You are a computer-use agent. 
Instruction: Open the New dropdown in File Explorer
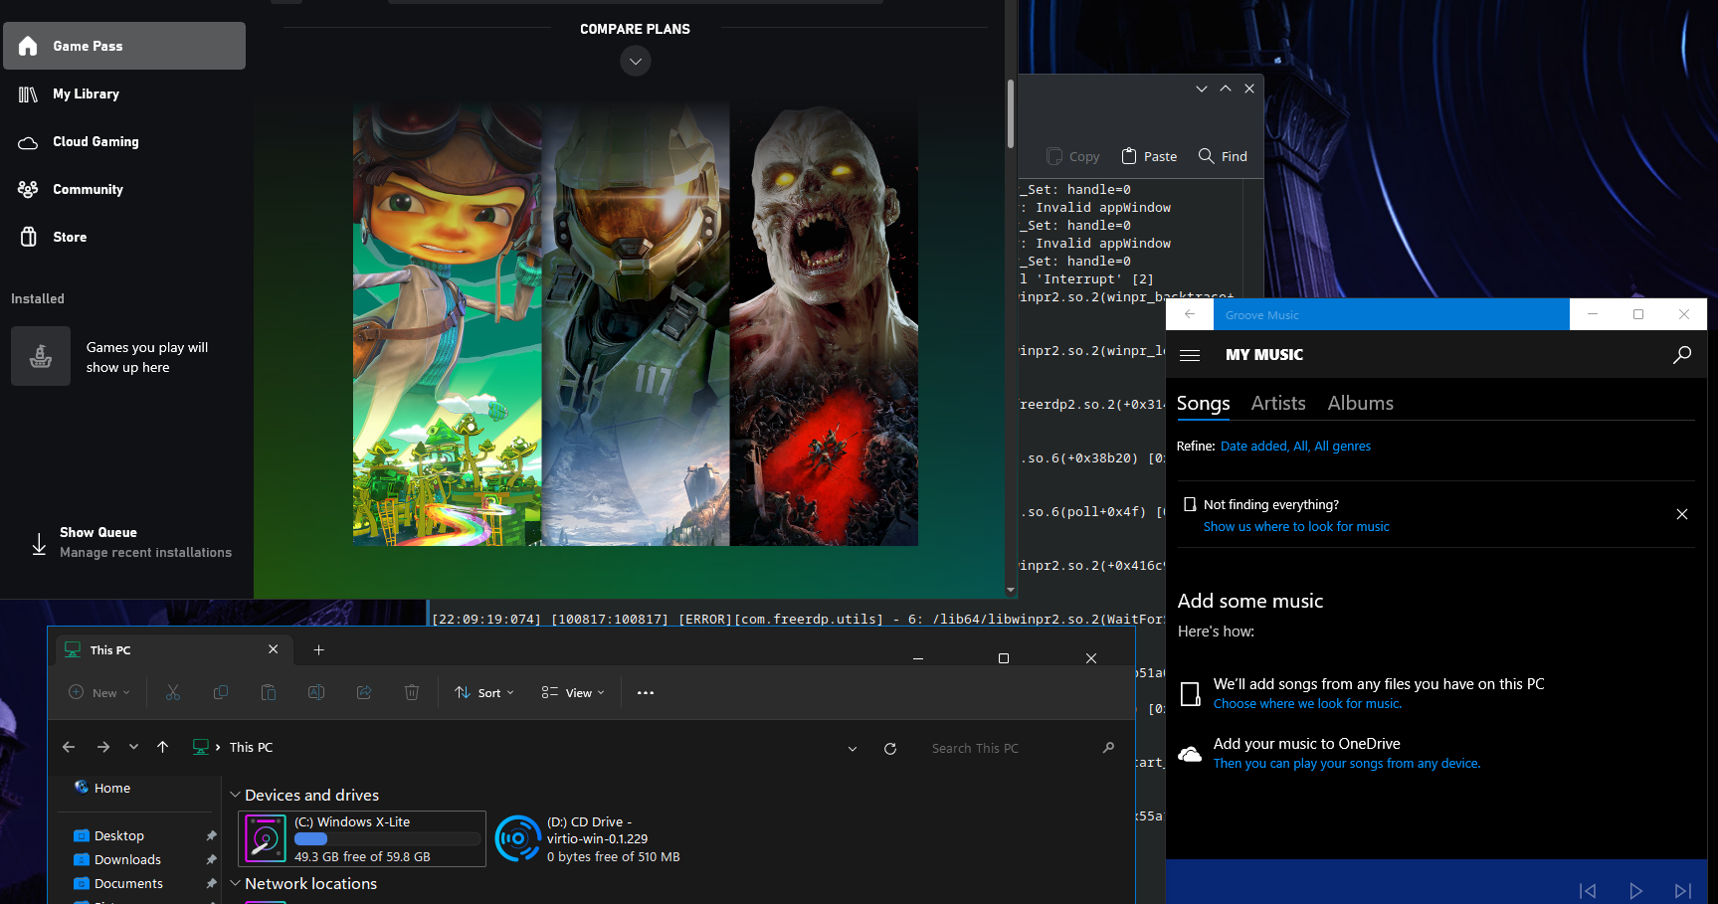[x=99, y=693]
